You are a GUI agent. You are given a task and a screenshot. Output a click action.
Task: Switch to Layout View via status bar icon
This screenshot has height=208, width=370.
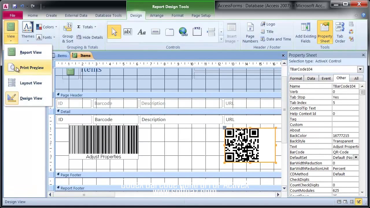(352, 202)
